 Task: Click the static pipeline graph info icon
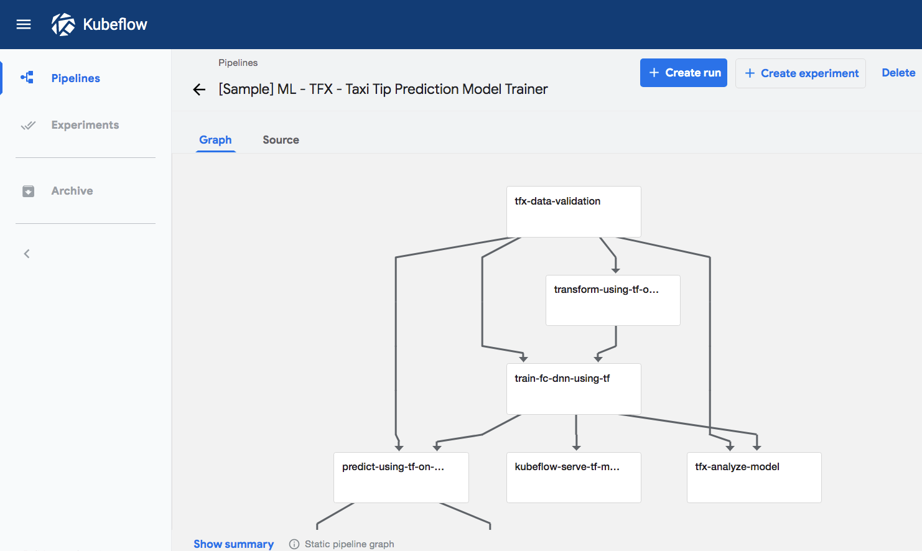293,544
